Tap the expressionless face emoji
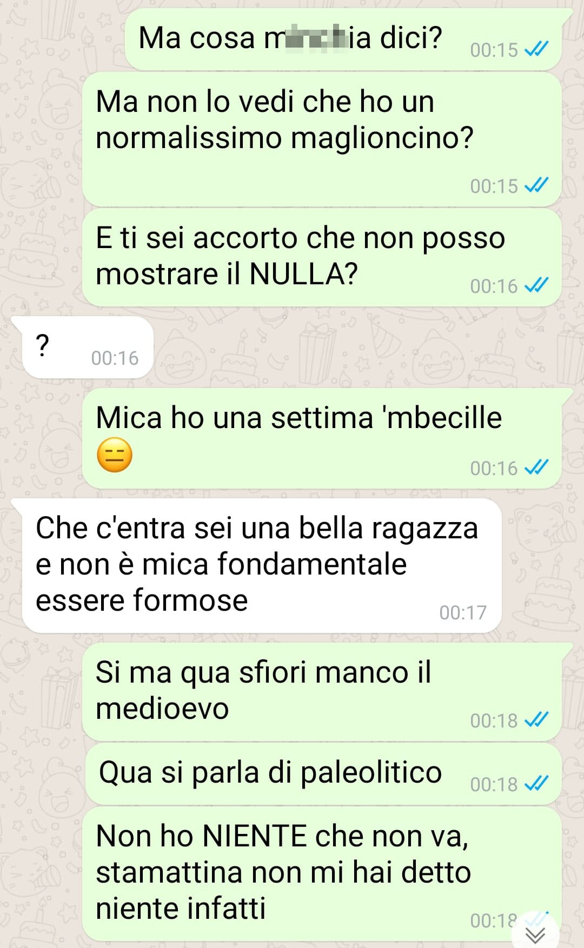 114,455
